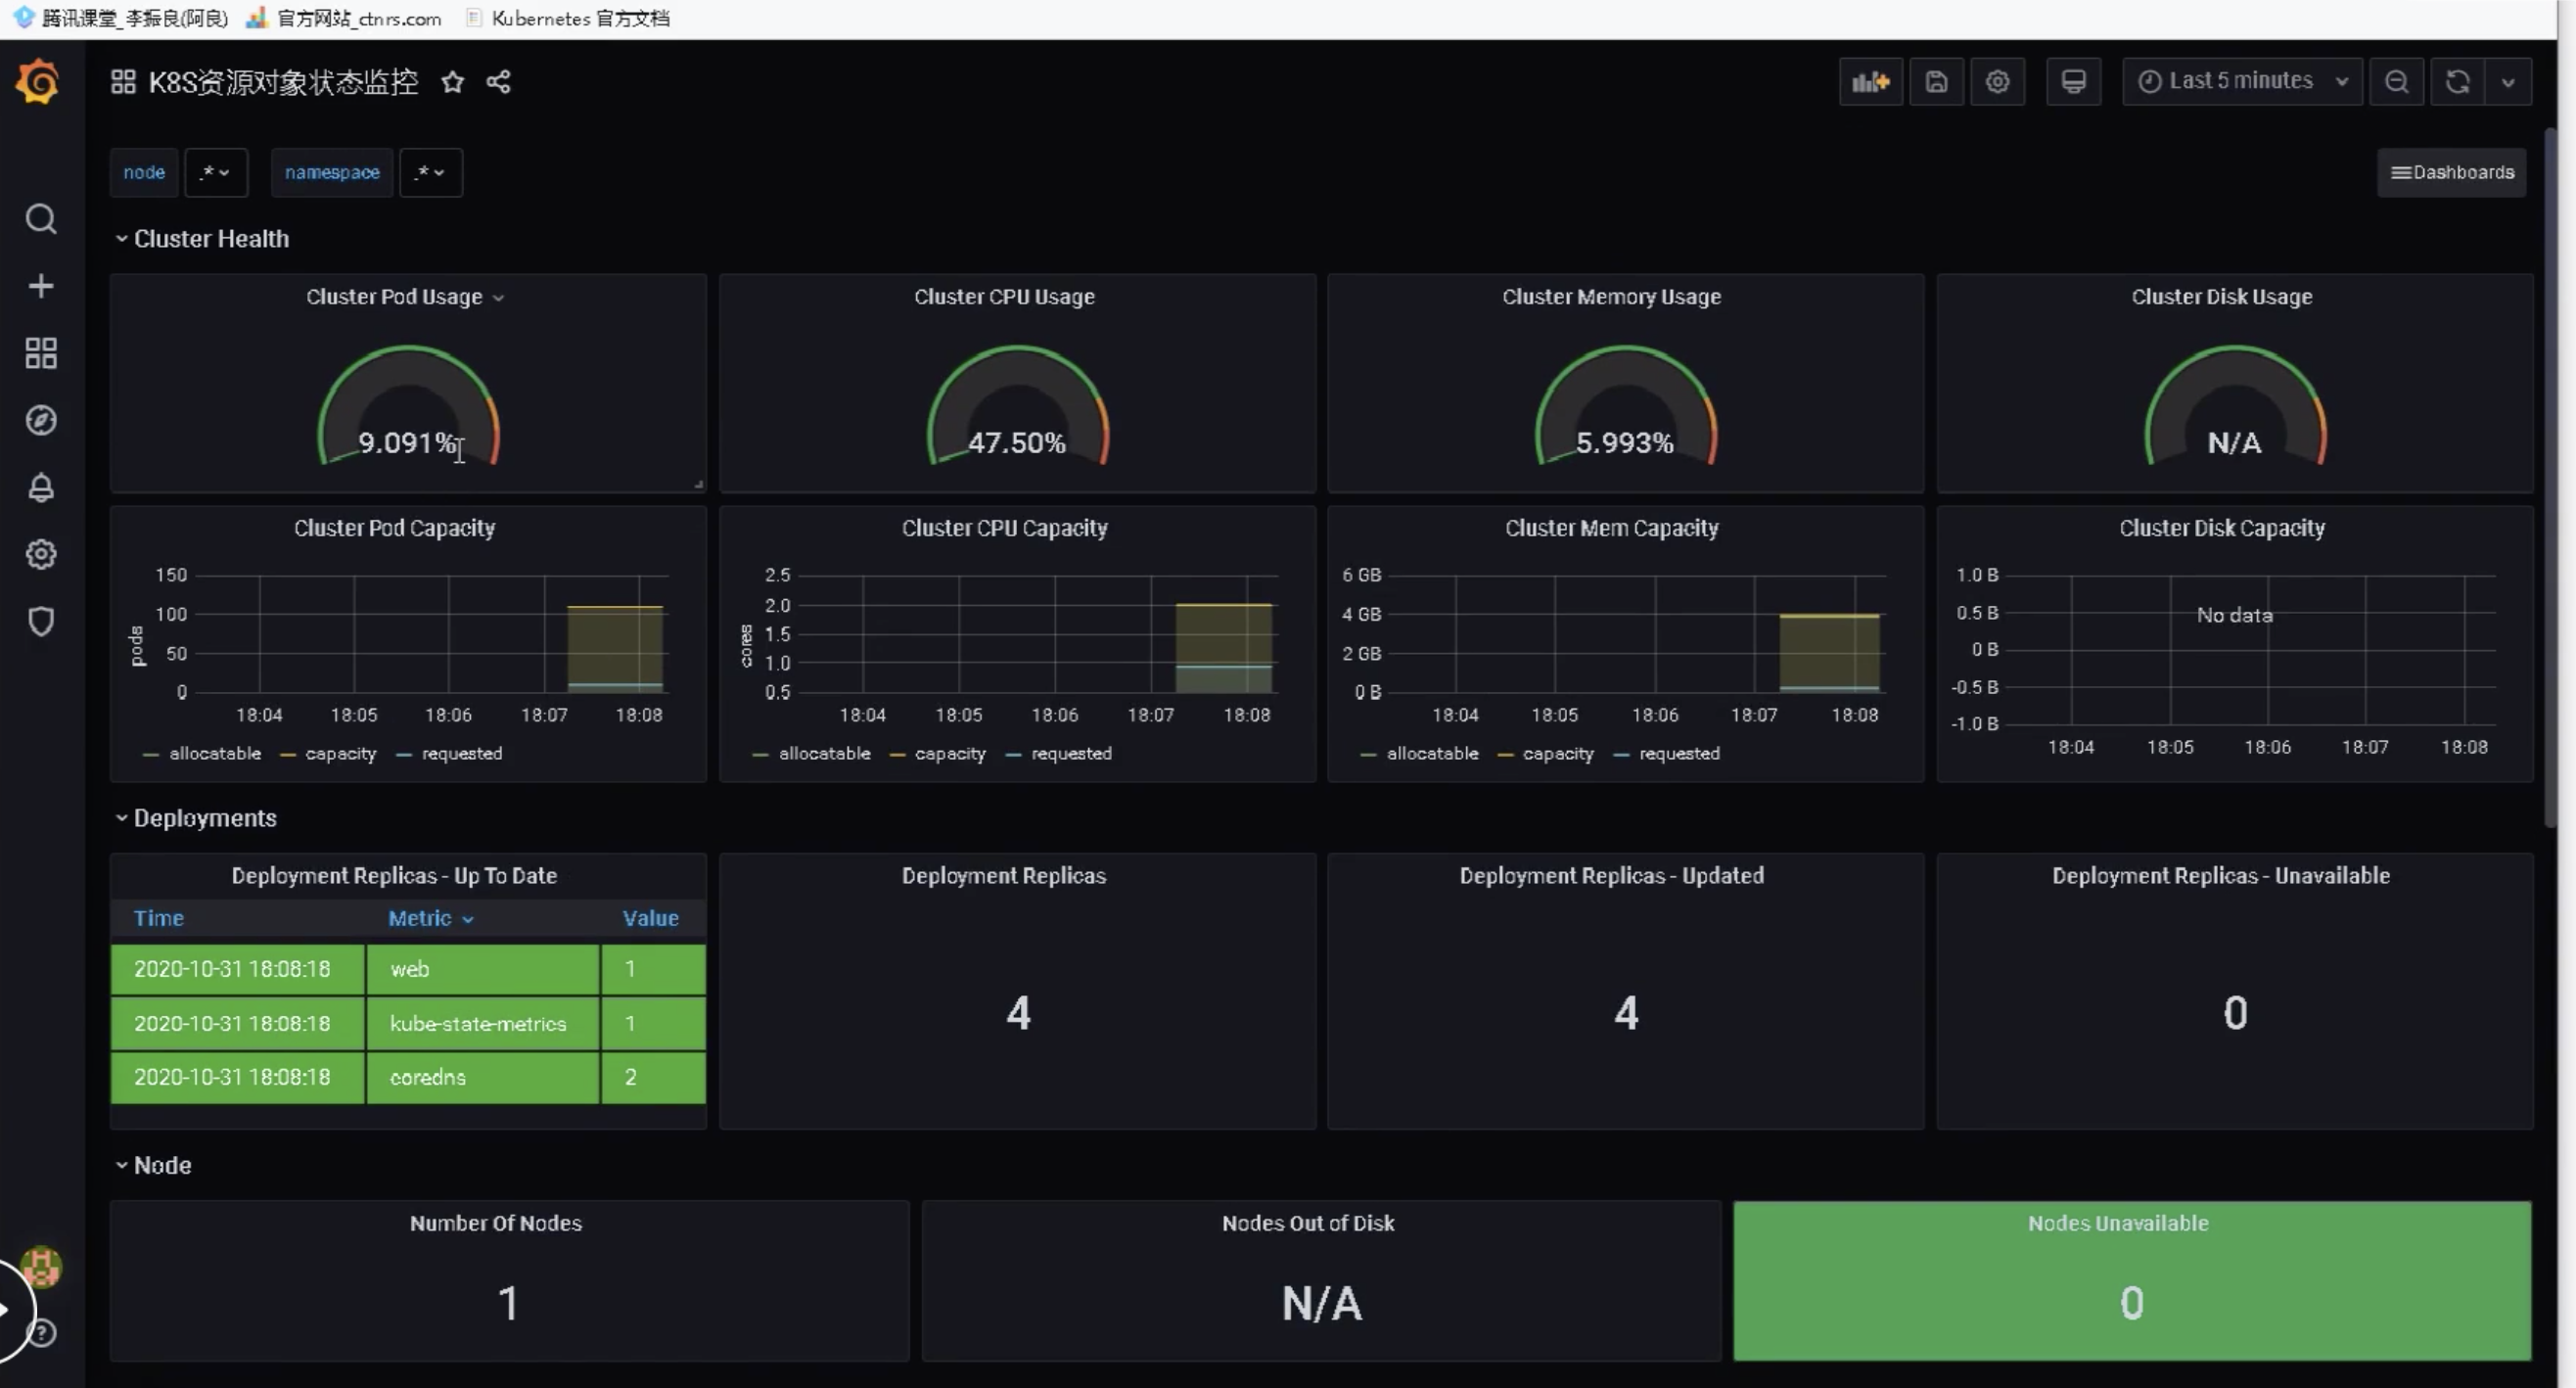Image resolution: width=2576 pixels, height=1388 pixels.
Task: Toggle the capacity series in Mem Capacity legend
Action: coord(1557,753)
